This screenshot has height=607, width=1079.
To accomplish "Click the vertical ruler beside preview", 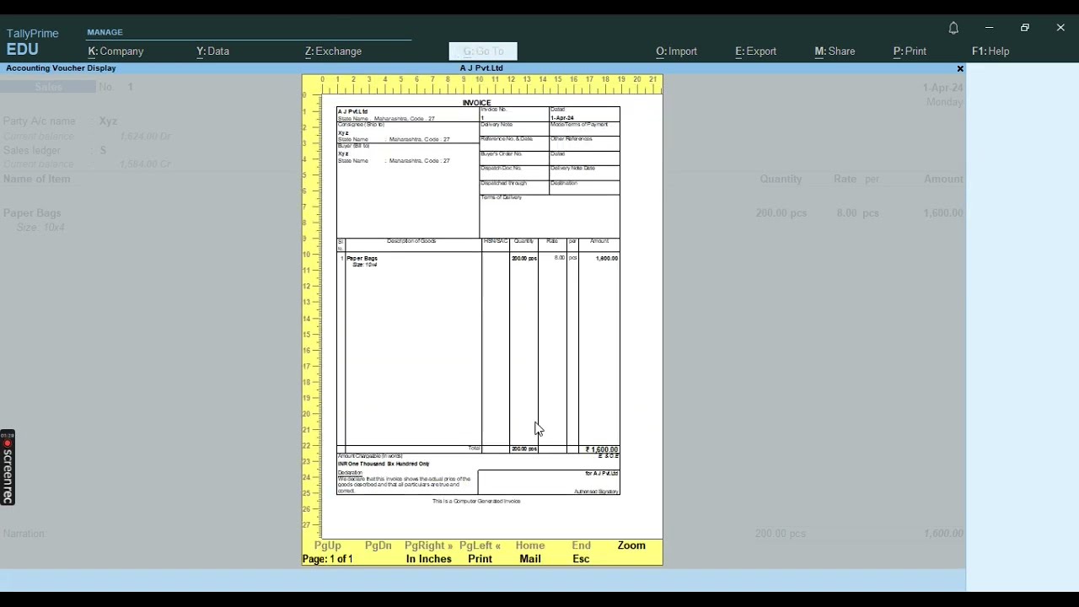I will pyautogui.click(x=311, y=316).
